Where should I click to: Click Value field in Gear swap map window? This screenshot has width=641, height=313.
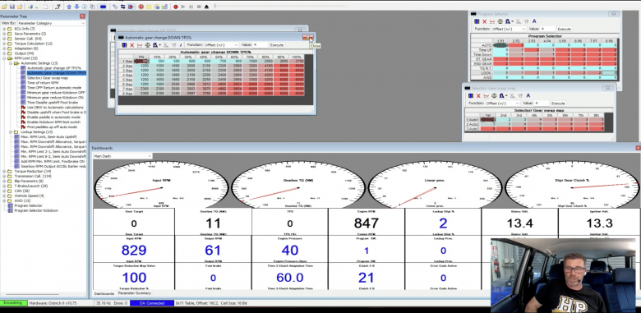coord(542,104)
